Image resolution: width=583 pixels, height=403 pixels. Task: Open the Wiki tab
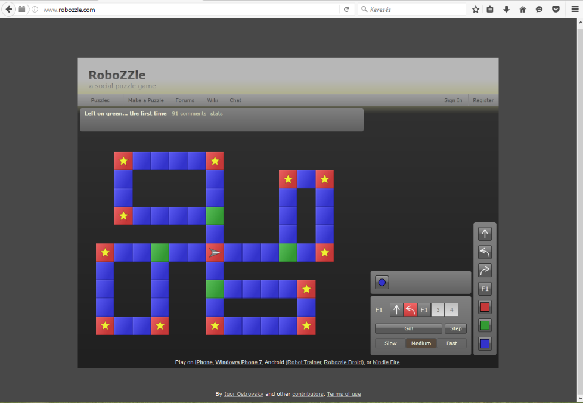[x=212, y=100]
